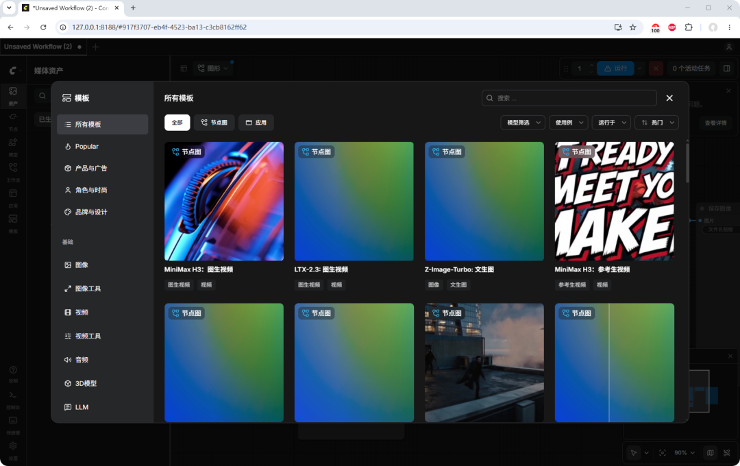The image size is (740, 466).
Task: Show 3D模型 templates
Action: [x=102, y=383]
